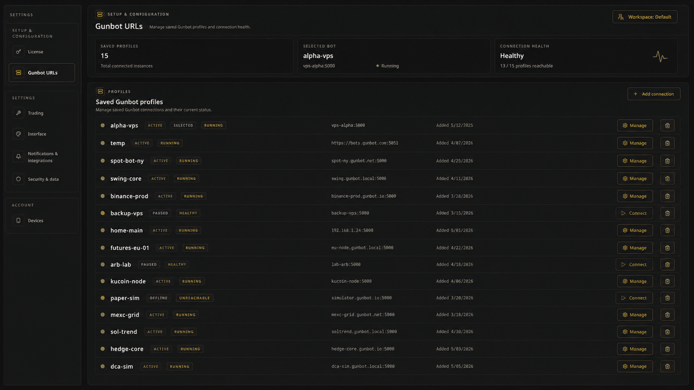Open Interface settings
The width and height of the screenshot is (694, 390).
(x=42, y=134)
